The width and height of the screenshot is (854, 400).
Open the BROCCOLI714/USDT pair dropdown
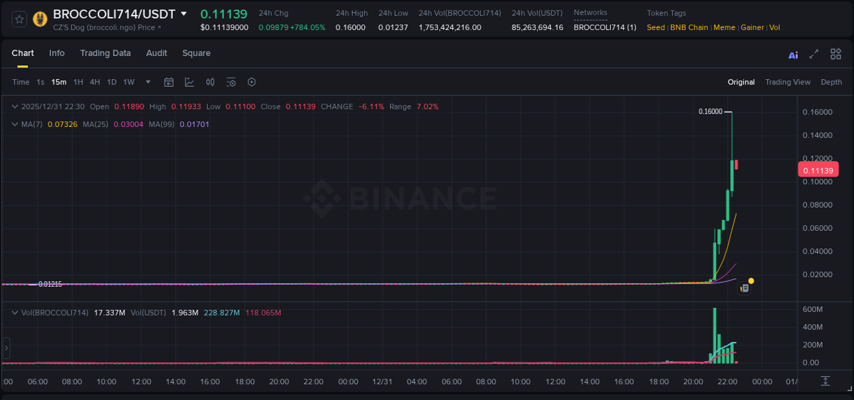183,12
